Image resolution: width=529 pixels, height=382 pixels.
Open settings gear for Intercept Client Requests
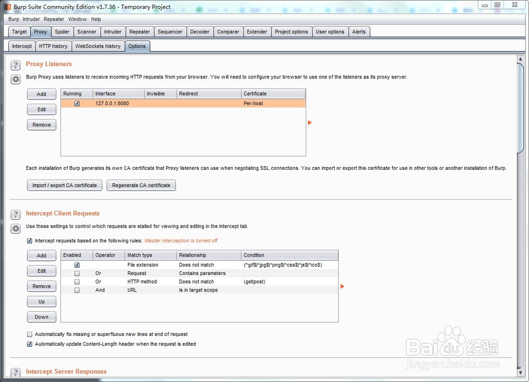click(x=15, y=229)
